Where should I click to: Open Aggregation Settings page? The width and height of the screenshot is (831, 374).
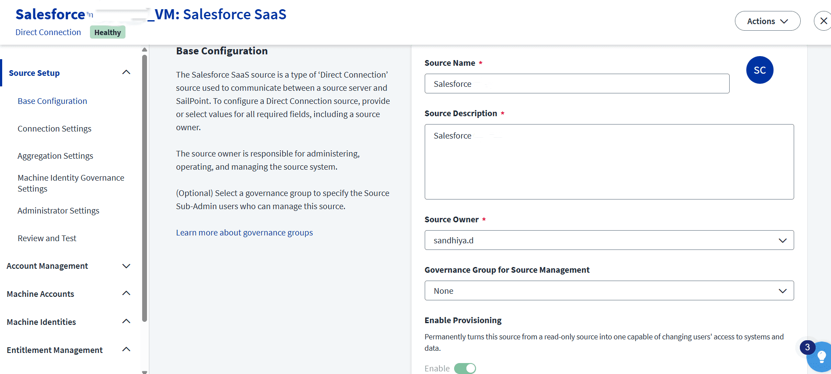55,156
